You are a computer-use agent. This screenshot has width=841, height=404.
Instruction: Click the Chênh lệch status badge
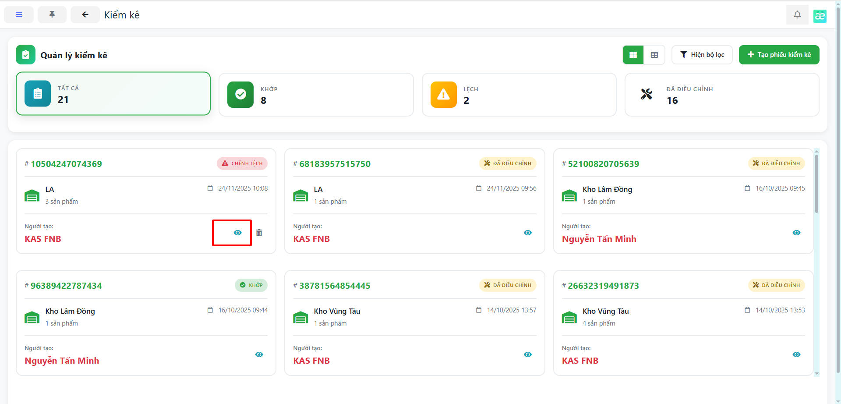(x=242, y=163)
